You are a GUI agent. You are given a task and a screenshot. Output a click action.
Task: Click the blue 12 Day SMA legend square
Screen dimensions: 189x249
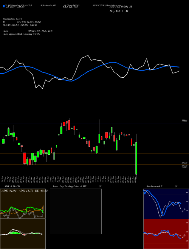click(4, 6)
